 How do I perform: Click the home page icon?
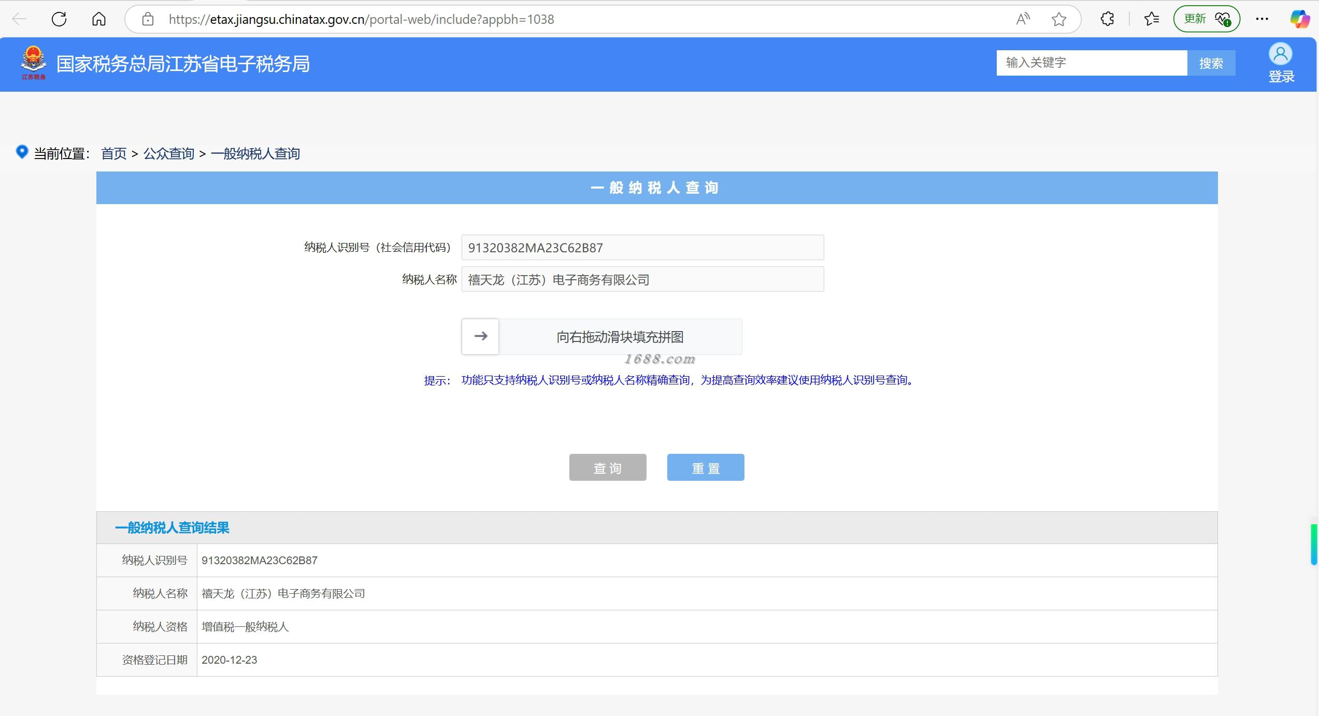98,19
